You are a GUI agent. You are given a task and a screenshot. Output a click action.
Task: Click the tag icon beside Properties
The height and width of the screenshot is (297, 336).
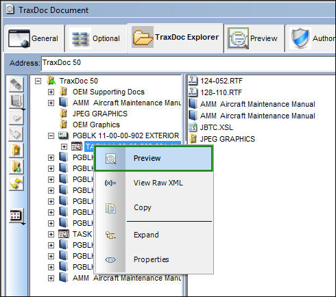click(x=110, y=259)
